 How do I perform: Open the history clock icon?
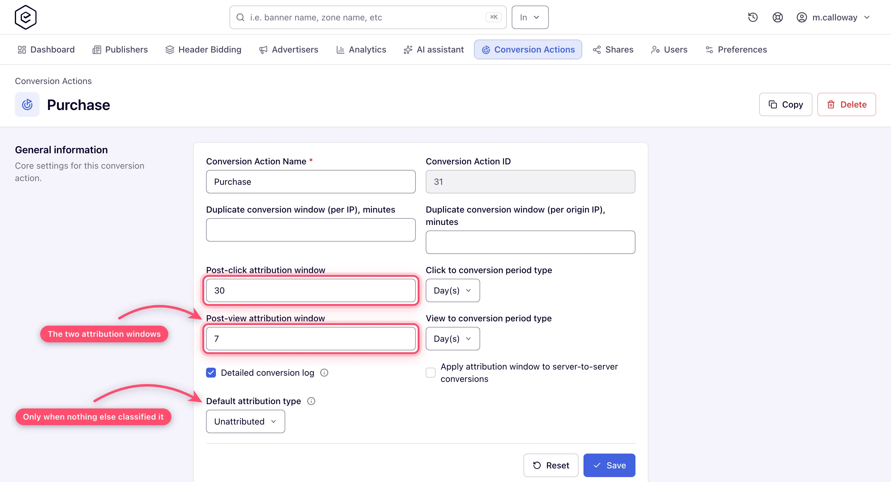pyautogui.click(x=753, y=17)
